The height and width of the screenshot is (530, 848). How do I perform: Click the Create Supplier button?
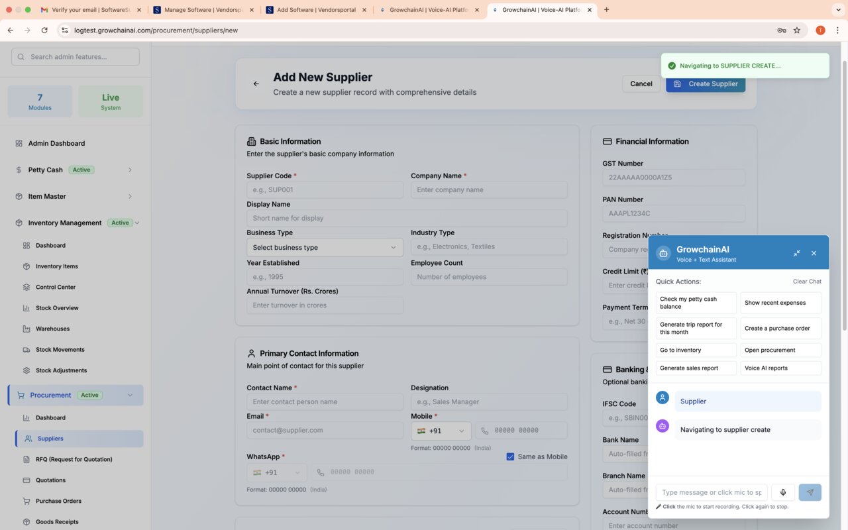pos(706,84)
